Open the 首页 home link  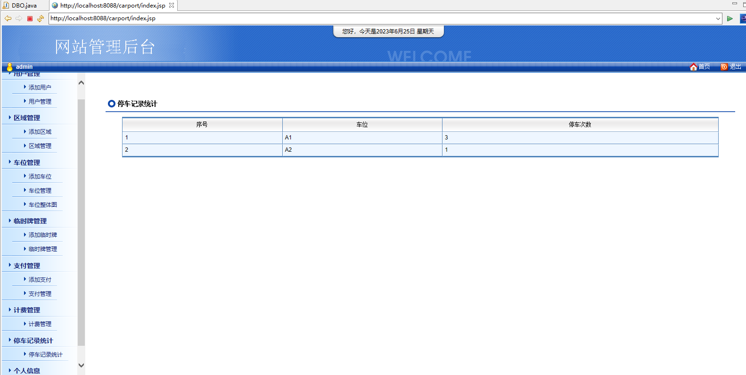tap(704, 66)
